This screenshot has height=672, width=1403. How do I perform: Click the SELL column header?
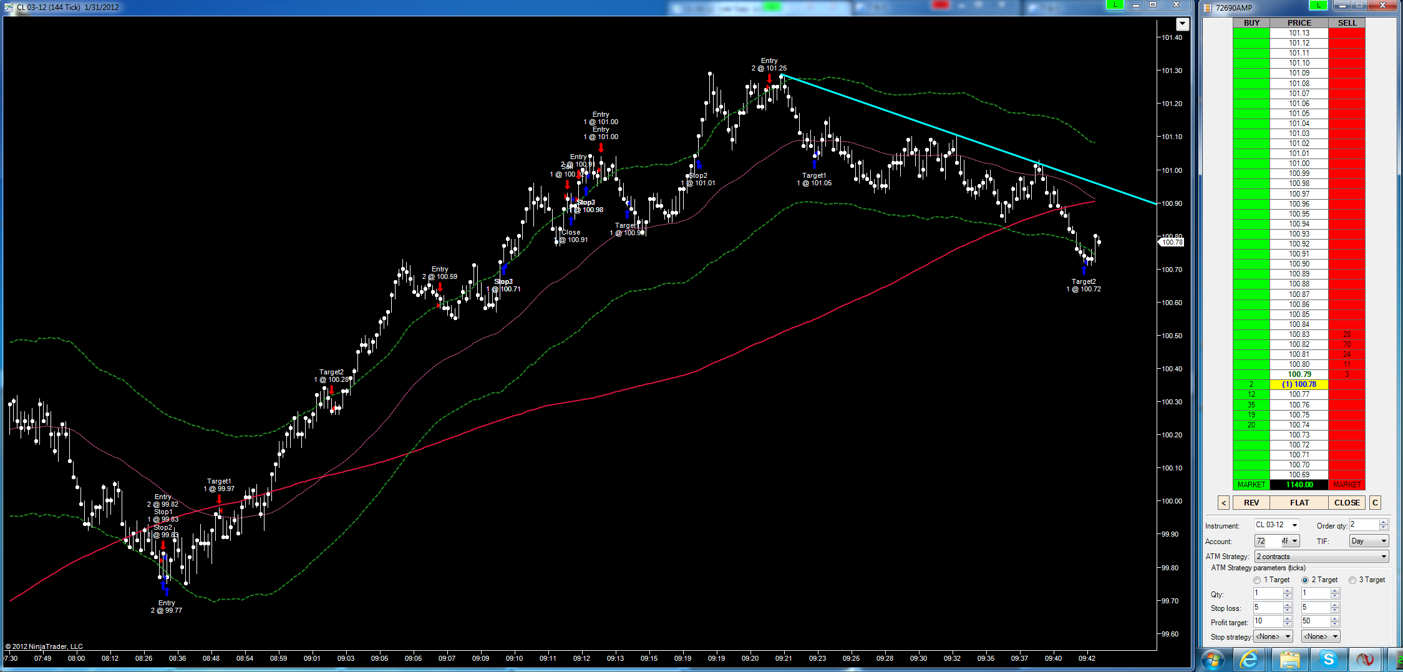tap(1347, 23)
